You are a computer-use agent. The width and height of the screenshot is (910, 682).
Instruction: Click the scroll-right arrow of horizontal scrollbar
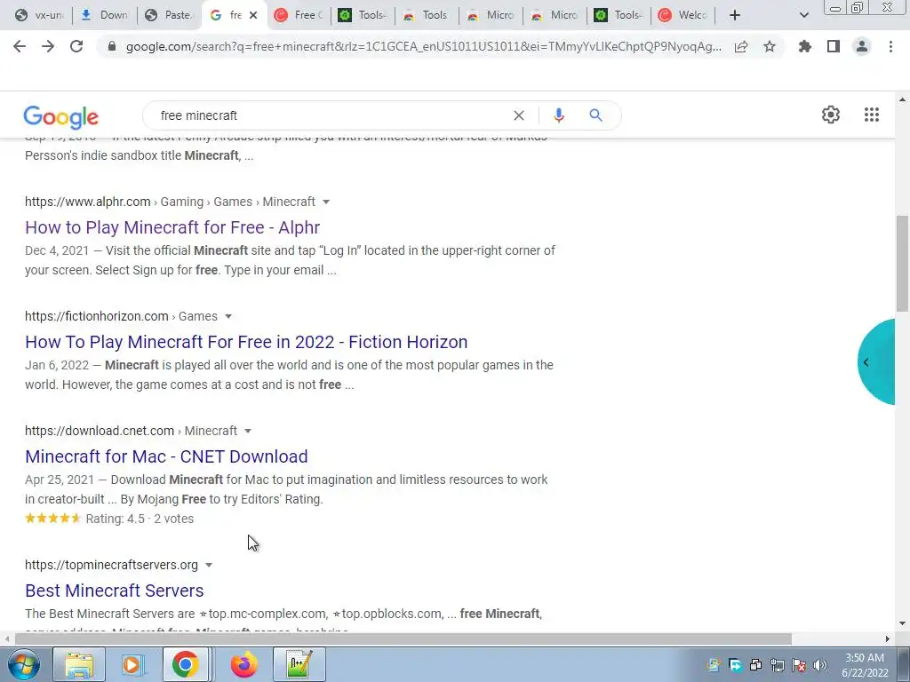point(888,639)
